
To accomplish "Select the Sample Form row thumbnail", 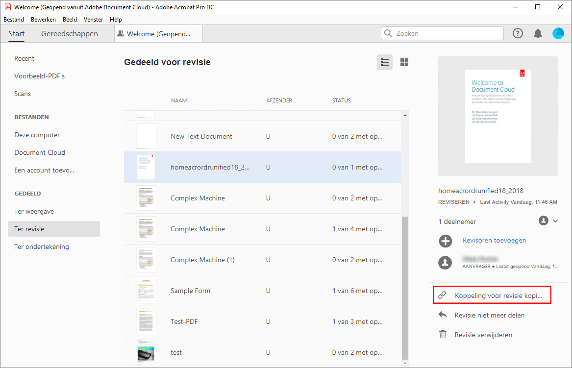I will [146, 291].
